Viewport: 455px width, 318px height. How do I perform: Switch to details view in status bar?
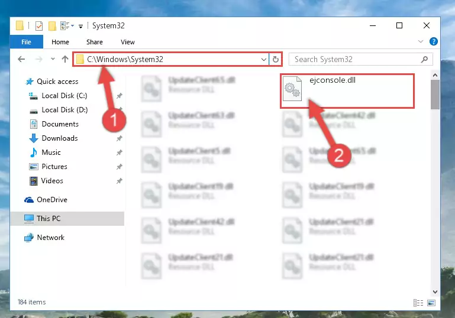[418, 303]
